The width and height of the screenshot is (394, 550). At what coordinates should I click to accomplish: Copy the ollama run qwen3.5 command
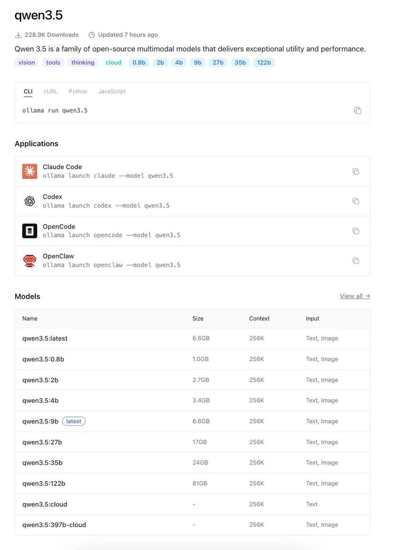tap(357, 110)
